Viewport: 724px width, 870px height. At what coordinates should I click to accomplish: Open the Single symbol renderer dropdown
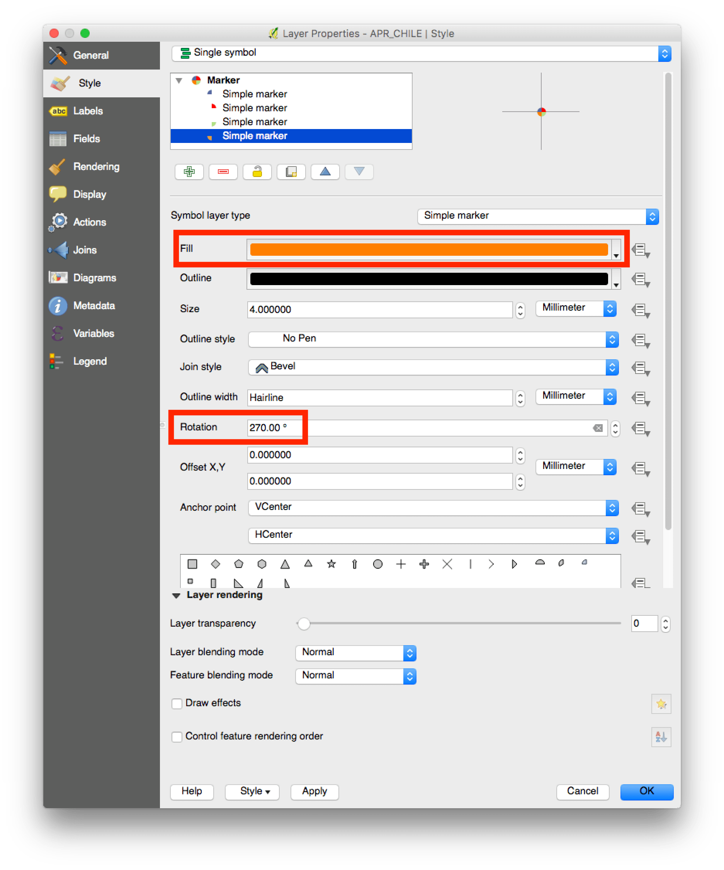click(421, 53)
